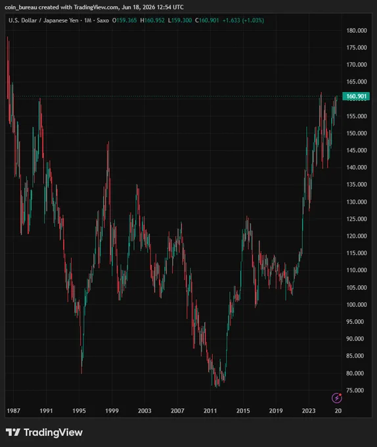Click the 115.000 price axis label

(x=357, y=253)
